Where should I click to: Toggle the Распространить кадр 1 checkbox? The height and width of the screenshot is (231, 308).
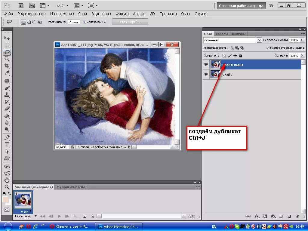[267, 48]
